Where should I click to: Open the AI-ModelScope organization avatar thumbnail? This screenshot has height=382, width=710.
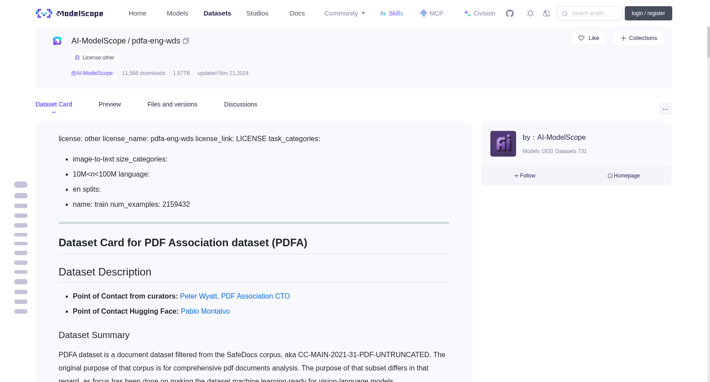pos(503,144)
